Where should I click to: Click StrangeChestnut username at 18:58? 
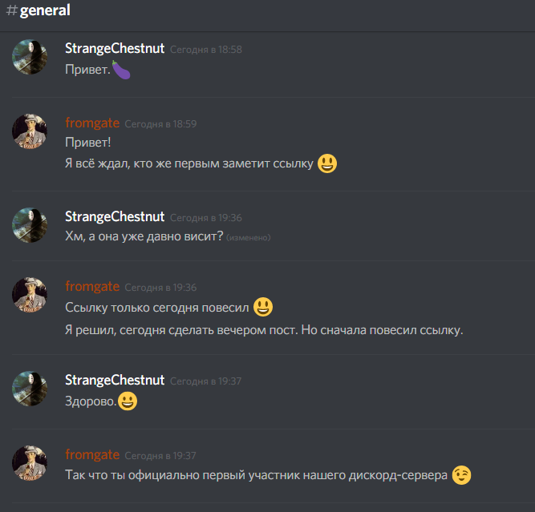coord(115,48)
